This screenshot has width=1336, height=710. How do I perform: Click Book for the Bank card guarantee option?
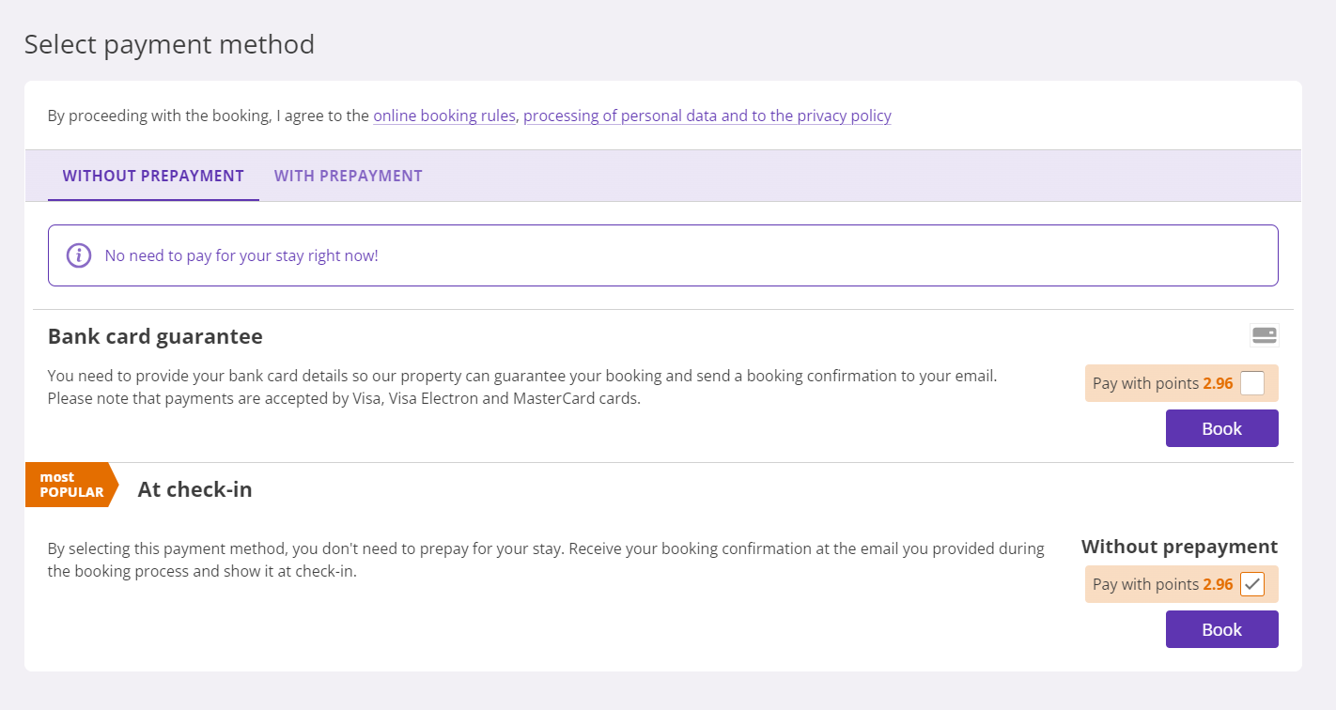point(1221,428)
